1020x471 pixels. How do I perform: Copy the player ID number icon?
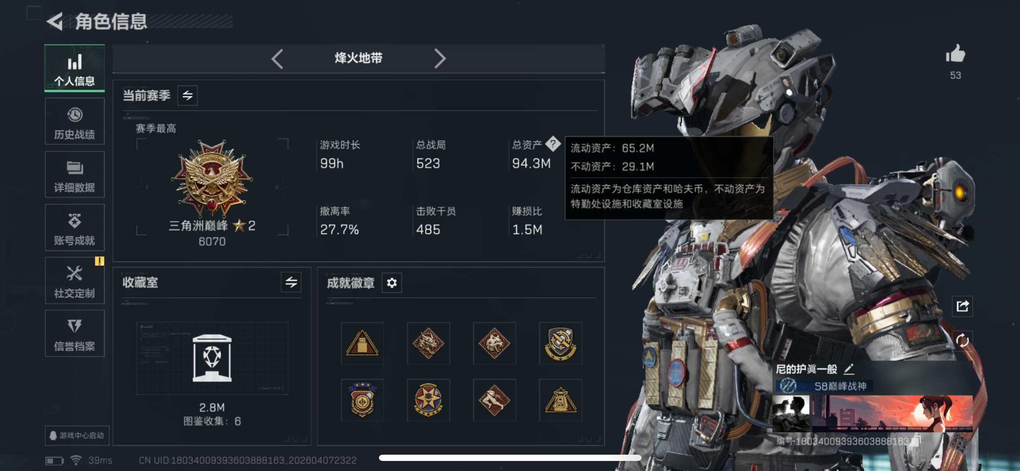[917, 441]
